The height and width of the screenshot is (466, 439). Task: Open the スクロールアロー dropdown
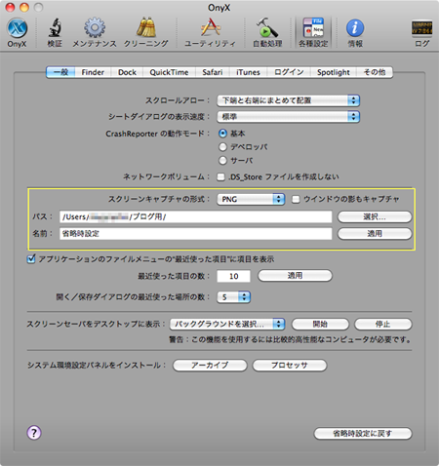[x=288, y=100]
